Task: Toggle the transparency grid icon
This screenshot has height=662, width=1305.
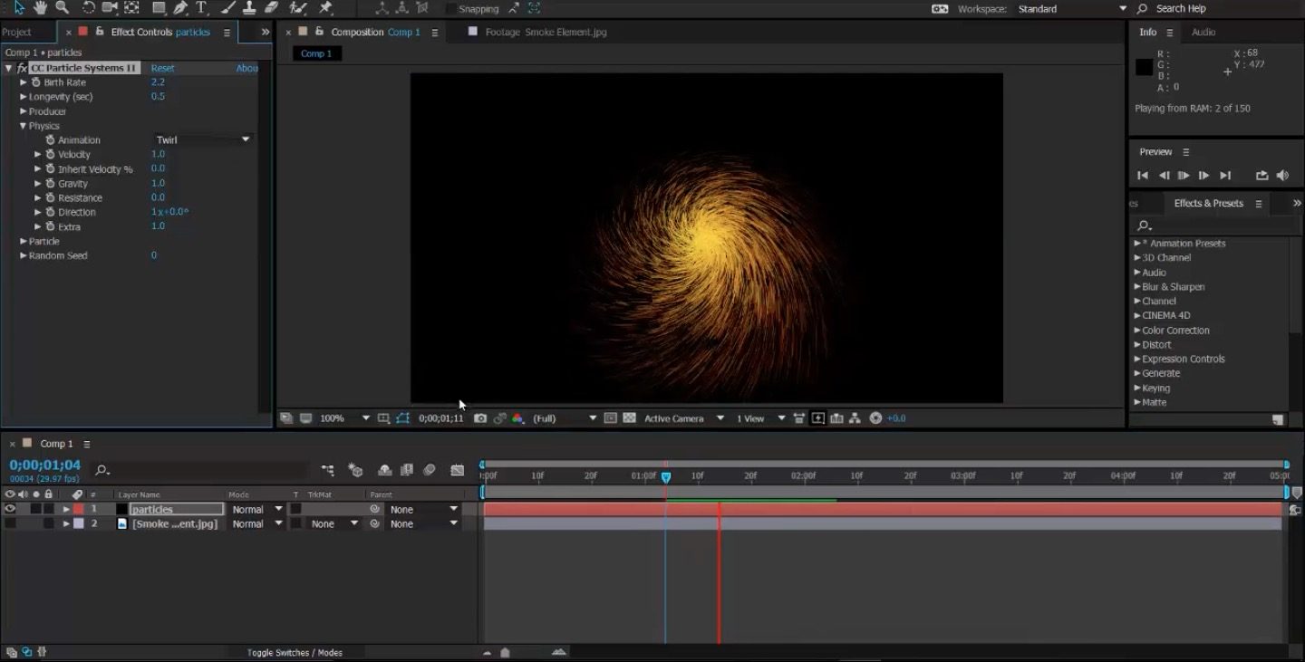Action: click(x=629, y=418)
